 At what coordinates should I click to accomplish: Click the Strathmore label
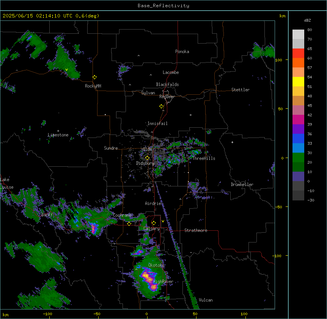[x=196, y=230]
